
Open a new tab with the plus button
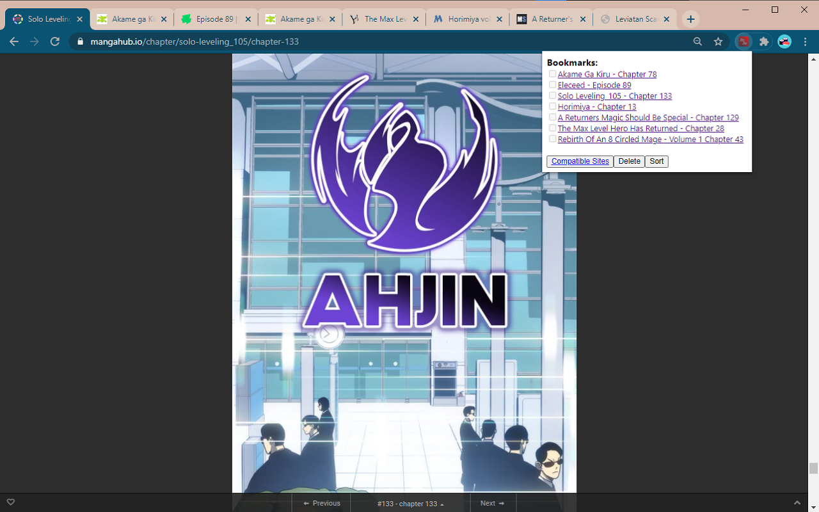690,19
